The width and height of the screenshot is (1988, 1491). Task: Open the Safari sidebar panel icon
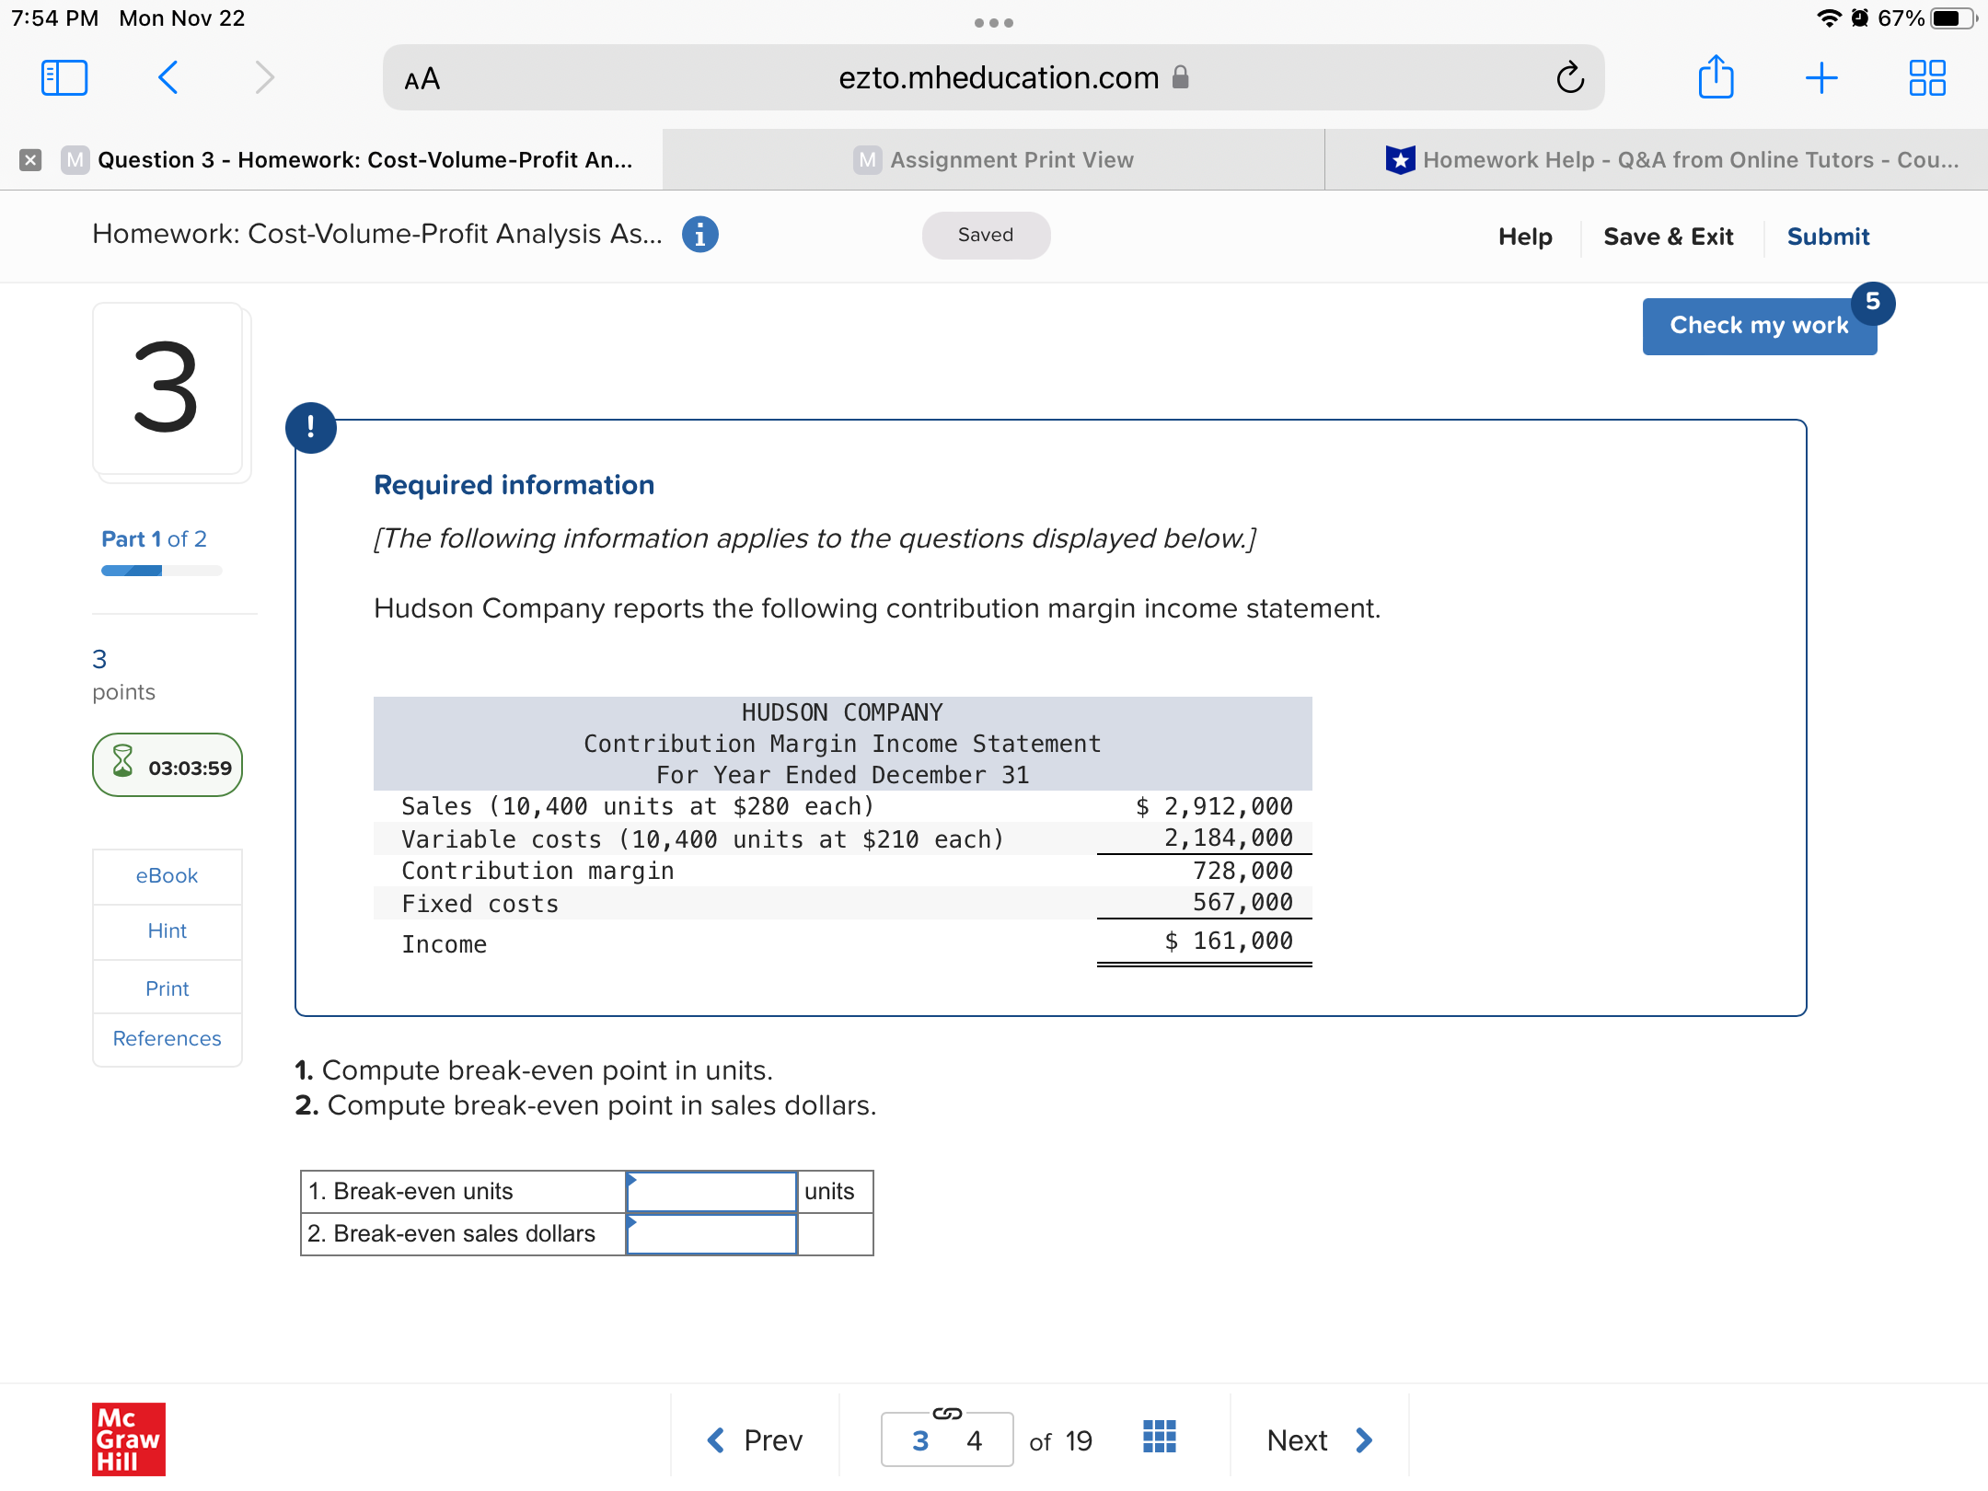(64, 78)
